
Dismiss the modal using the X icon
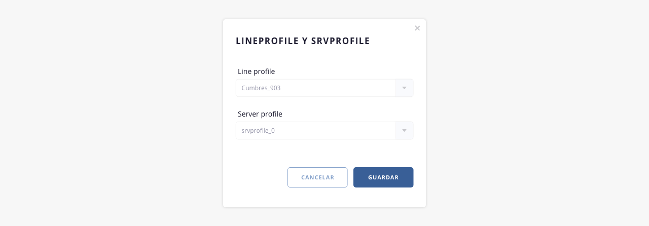417,28
